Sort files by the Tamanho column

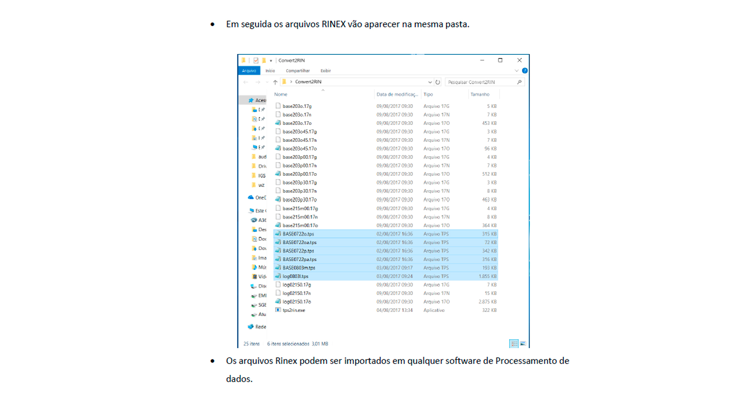click(480, 94)
